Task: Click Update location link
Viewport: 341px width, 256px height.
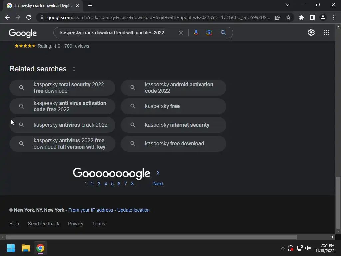Action: click(133, 210)
